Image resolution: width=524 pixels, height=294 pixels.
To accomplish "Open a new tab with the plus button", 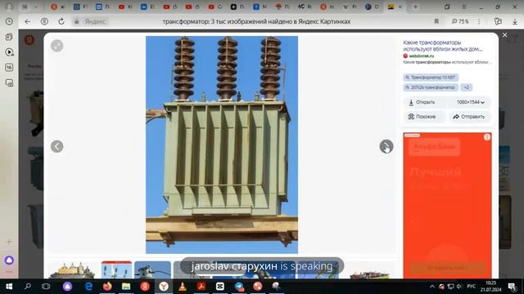I will click(x=415, y=7).
